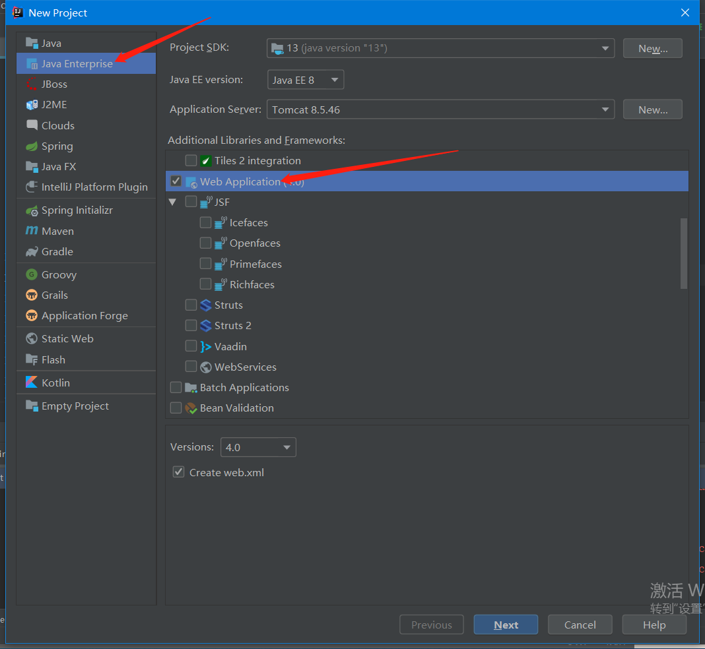Click the WebServices globe icon
The height and width of the screenshot is (649, 705).
coord(205,367)
